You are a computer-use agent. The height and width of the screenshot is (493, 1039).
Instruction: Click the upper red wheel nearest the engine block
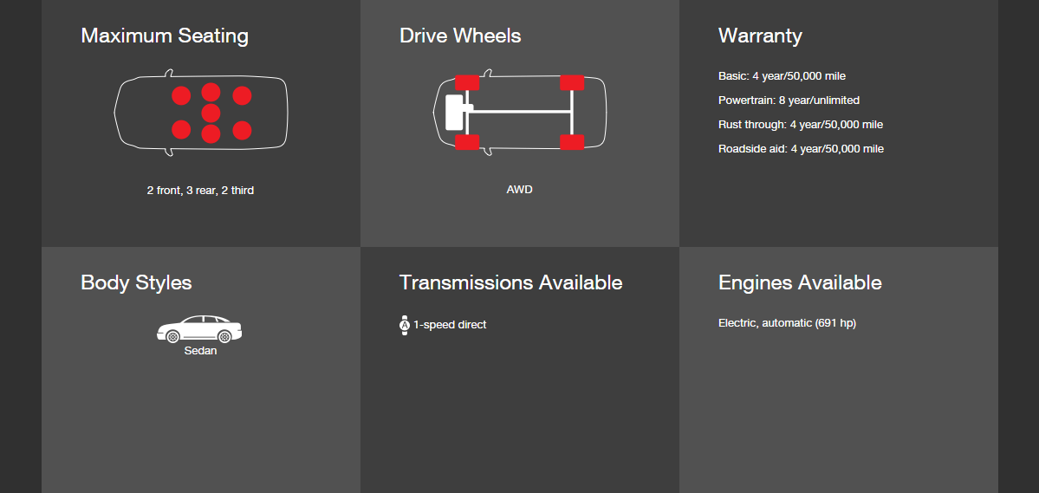pyautogui.click(x=467, y=83)
